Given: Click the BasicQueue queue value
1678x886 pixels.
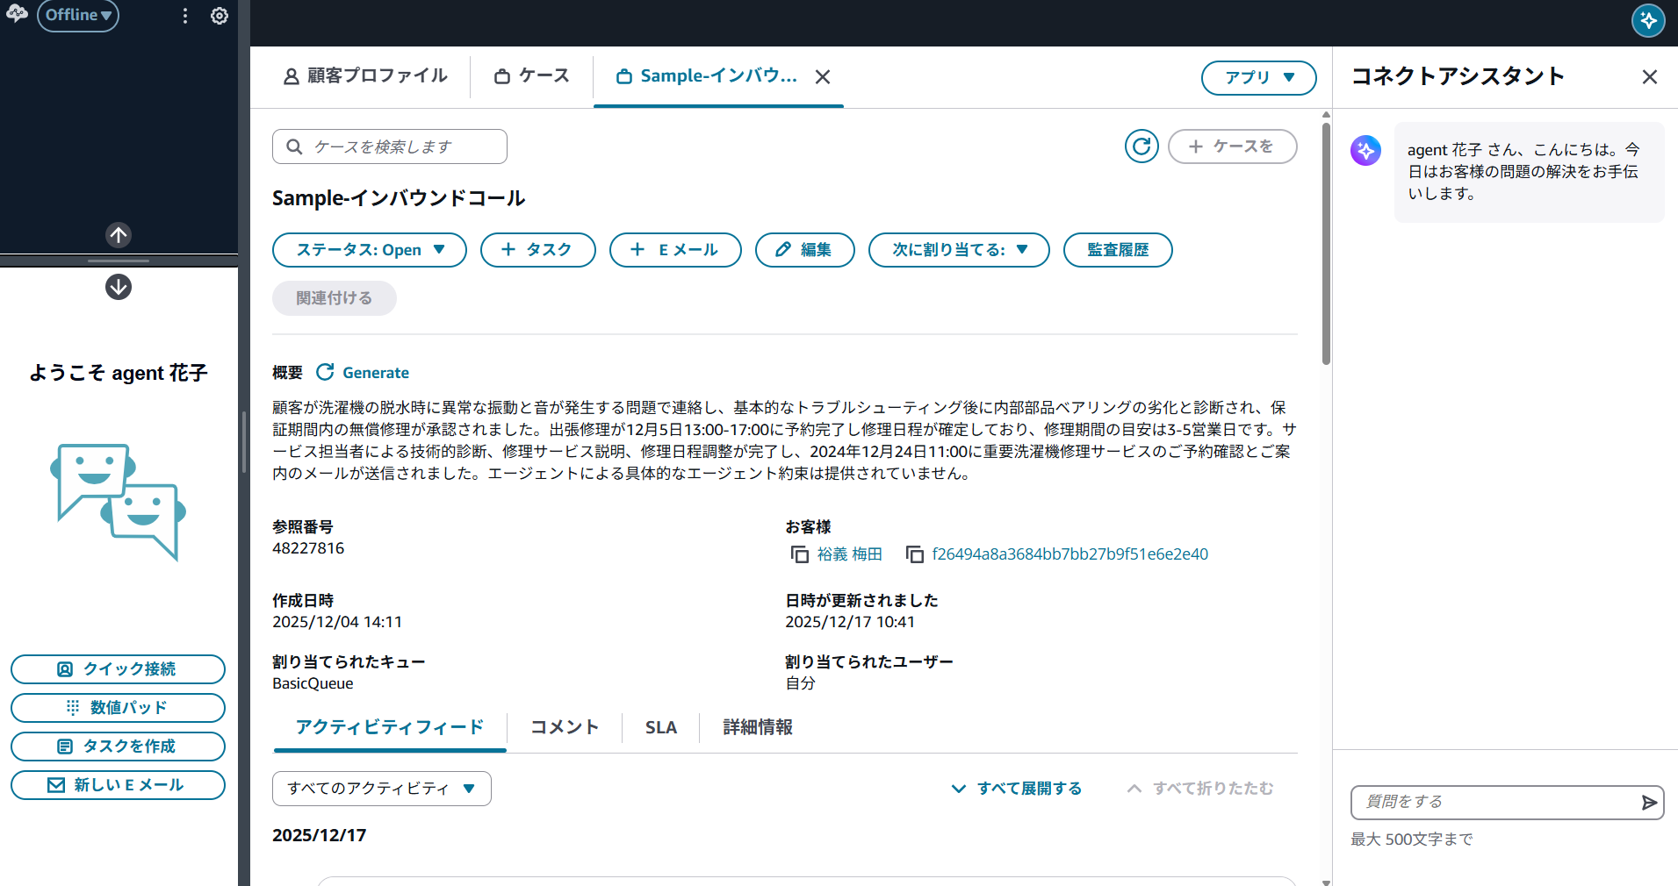Looking at the screenshot, I should [x=313, y=683].
